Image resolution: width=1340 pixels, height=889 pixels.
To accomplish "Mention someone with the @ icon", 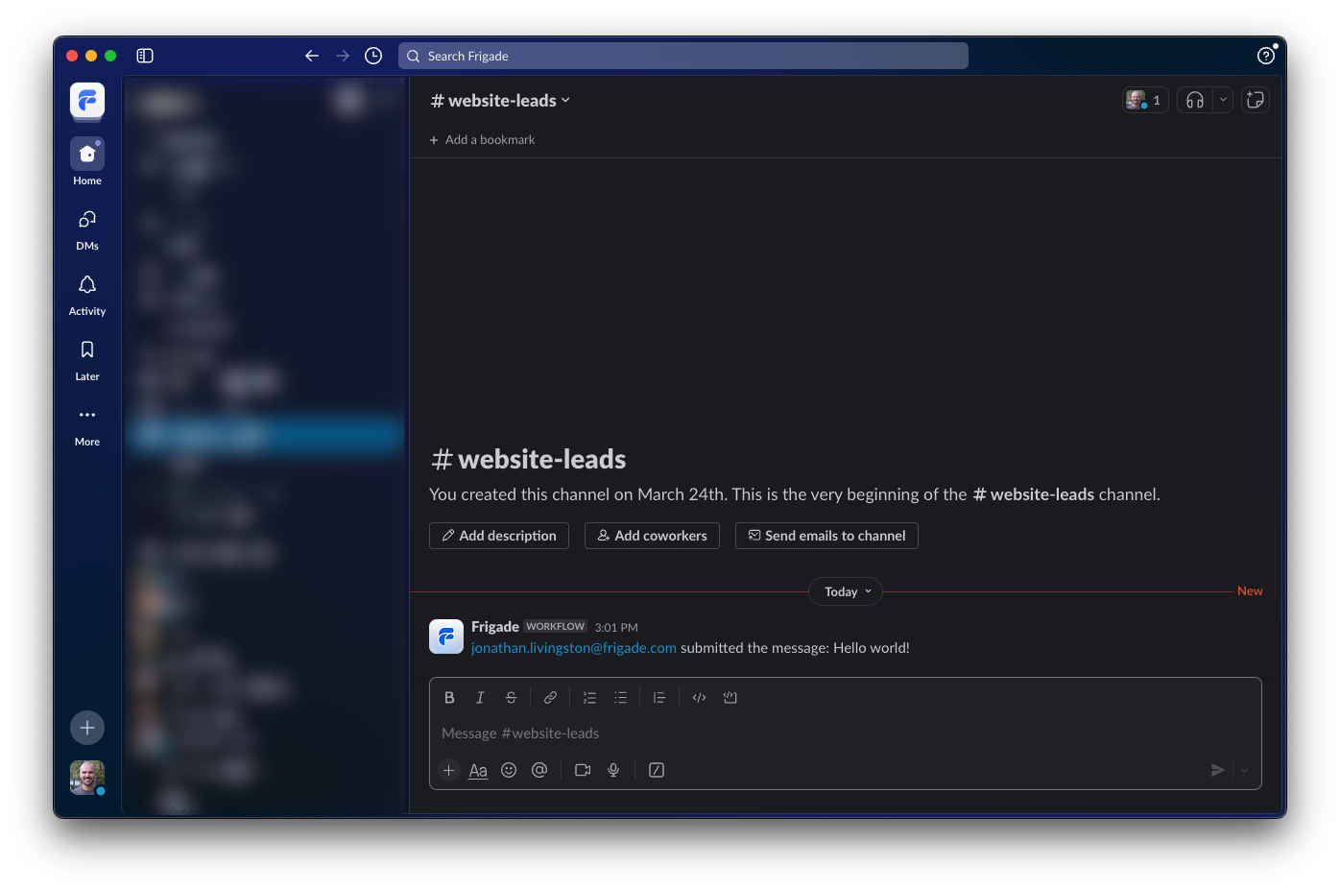I will (x=539, y=770).
